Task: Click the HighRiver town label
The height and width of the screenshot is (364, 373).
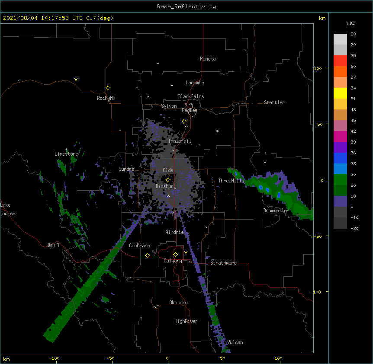Action: pos(186,321)
